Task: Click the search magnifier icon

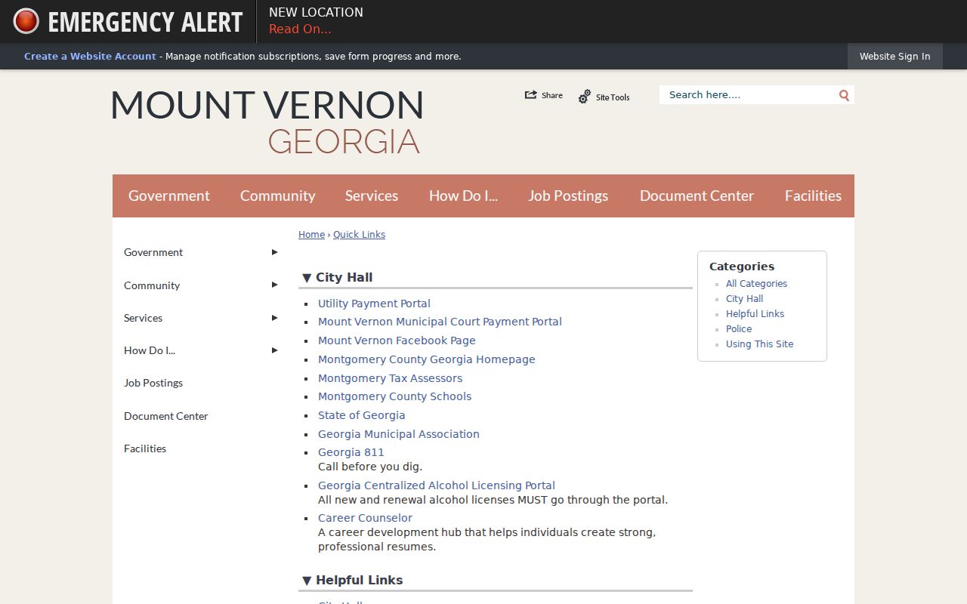Action: click(844, 95)
